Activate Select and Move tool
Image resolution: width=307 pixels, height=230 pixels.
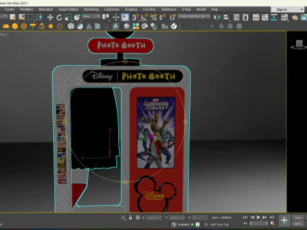pyautogui.click(x=50, y=17)
